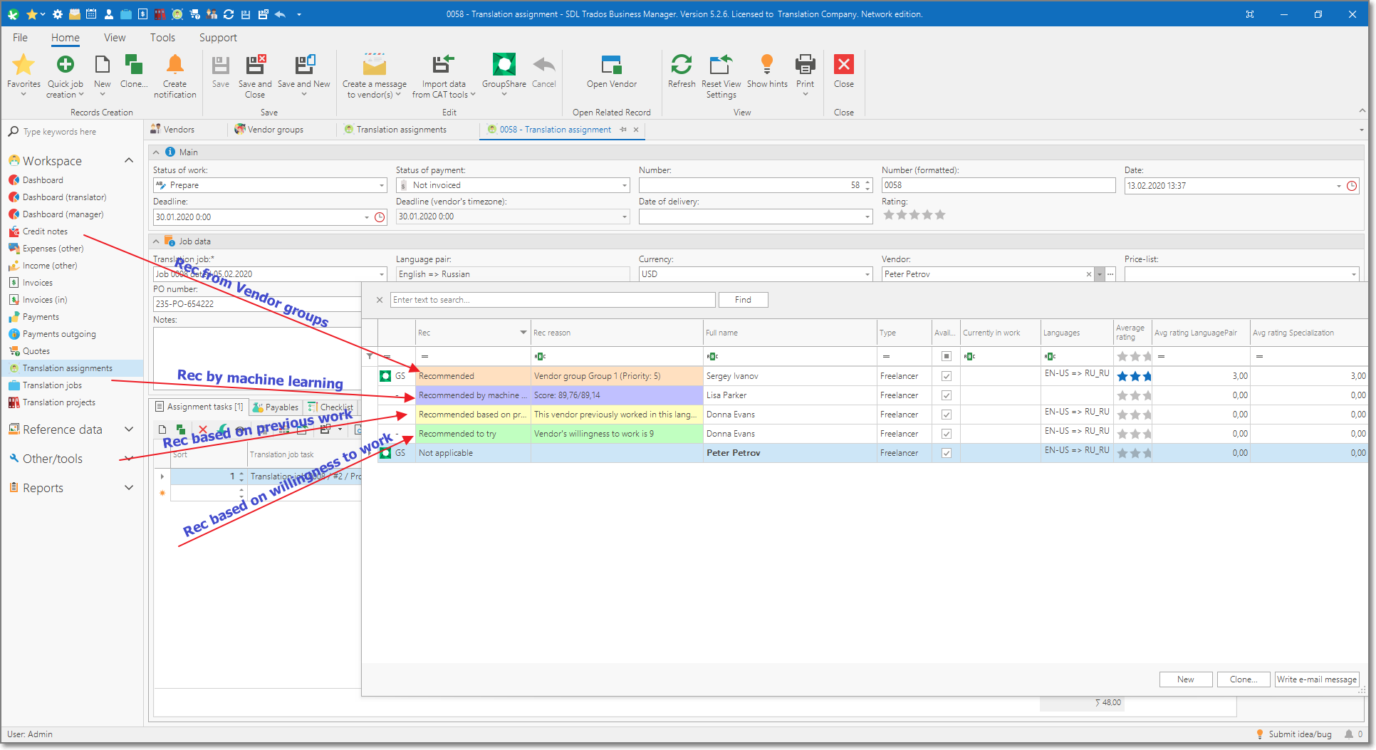Open the File menu
The image size is (1376, 750).
pyautogui.click(x=20, y=38)
